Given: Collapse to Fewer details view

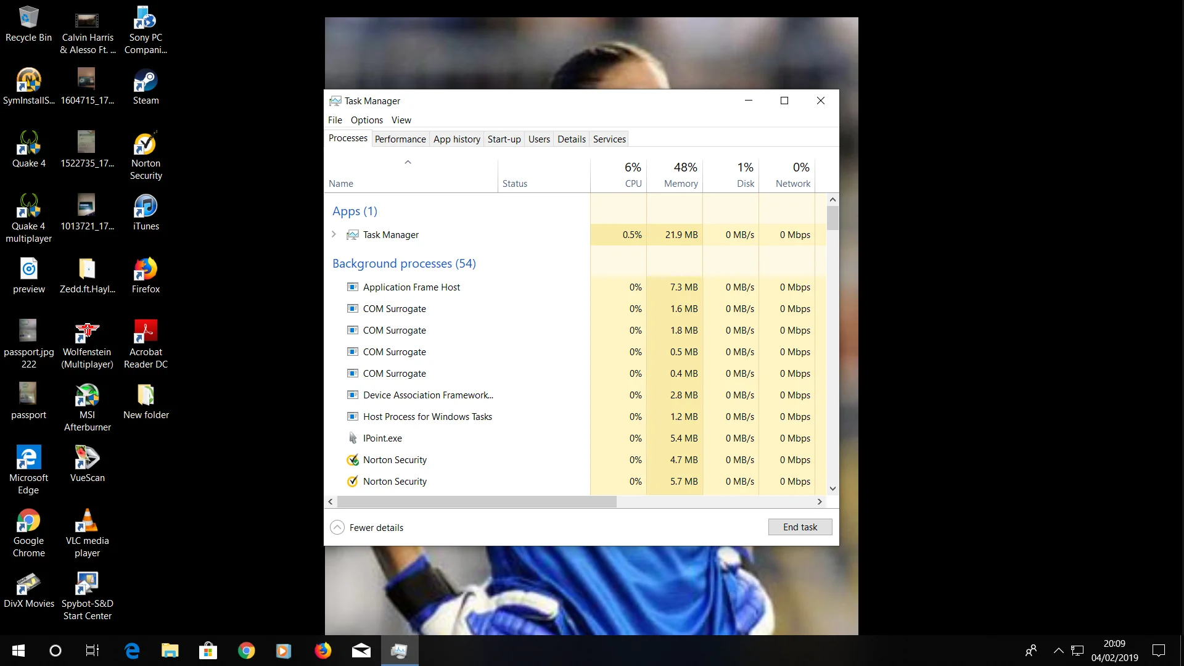Looking at the screenshot, I should [368, 528].
